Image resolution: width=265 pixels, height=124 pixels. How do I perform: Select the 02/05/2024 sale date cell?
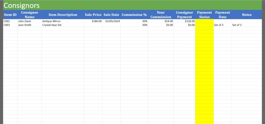pyautogui.click(x=111, y=21)
